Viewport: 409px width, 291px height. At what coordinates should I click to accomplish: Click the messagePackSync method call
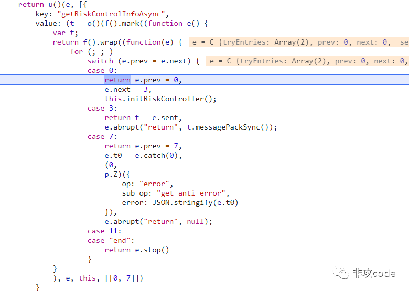pos(228,127)
